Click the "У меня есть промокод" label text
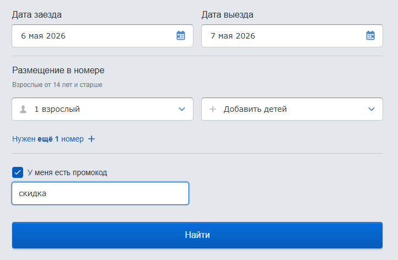 [x=67, y=172]
